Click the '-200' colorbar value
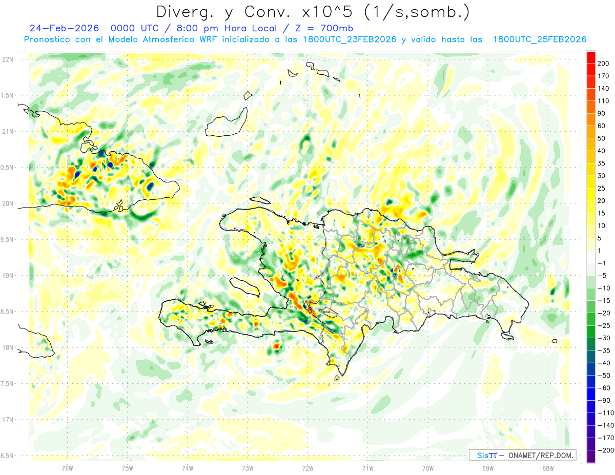The image size is (615, 475). tap(607, 450)
